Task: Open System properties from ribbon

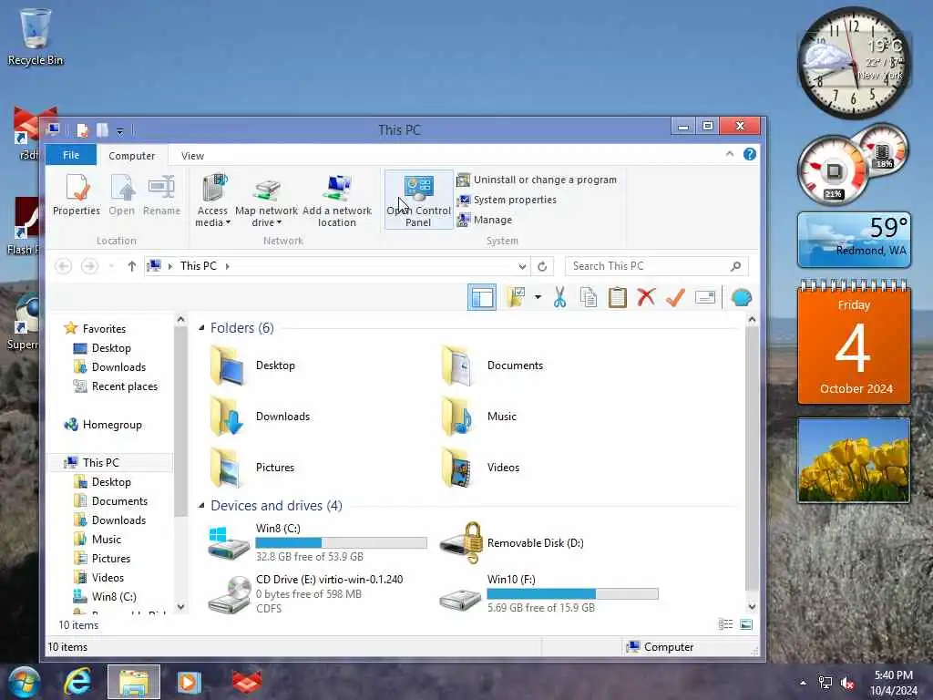Action: point(507,200)
